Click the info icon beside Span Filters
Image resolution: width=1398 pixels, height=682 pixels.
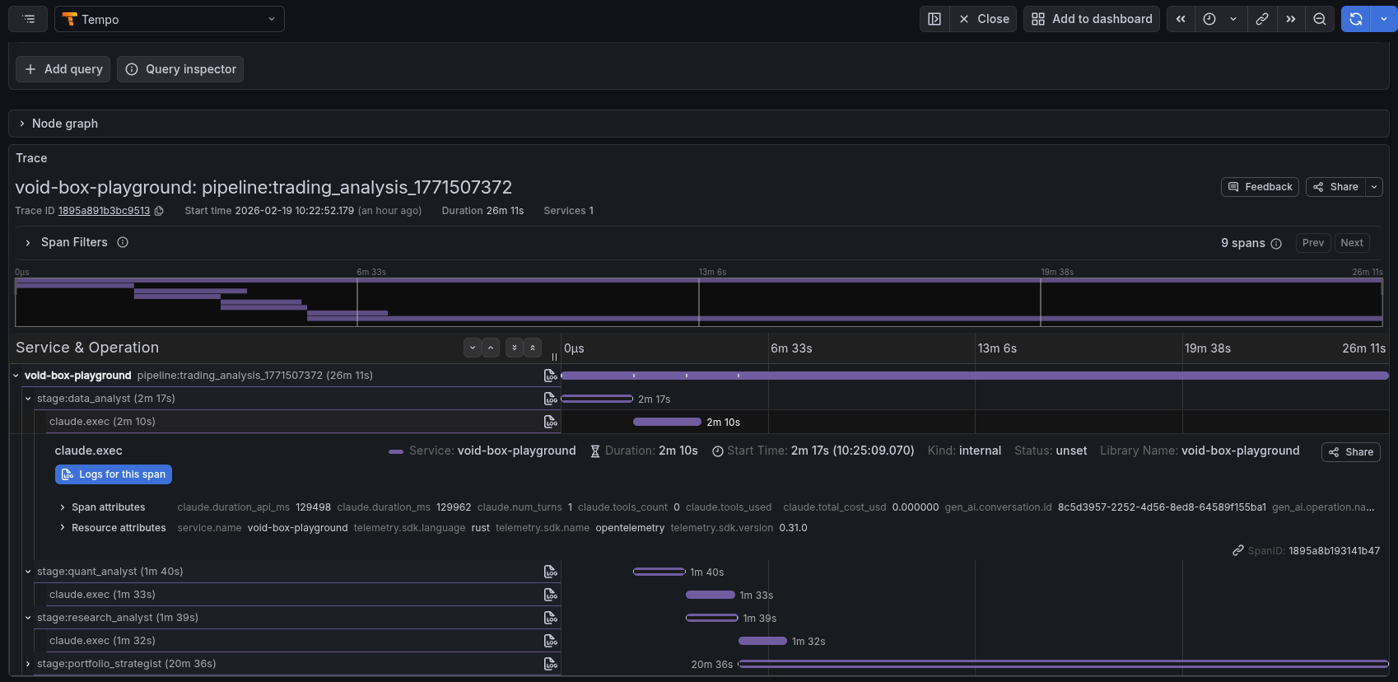pos(123,242)
